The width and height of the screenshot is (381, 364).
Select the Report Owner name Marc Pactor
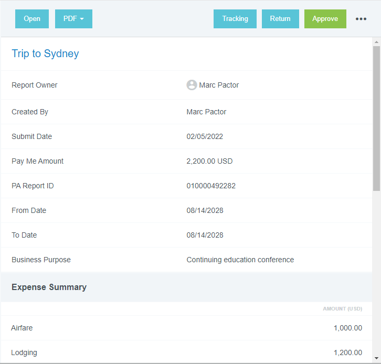click(x=219, y=85)
